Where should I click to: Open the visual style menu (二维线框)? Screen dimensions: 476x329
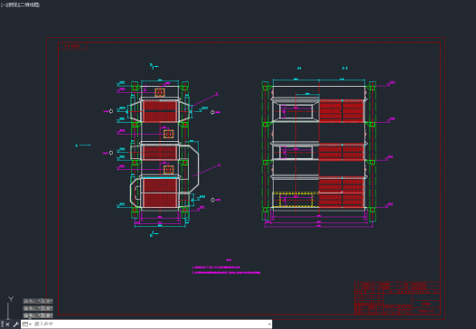tap(30, 5)
